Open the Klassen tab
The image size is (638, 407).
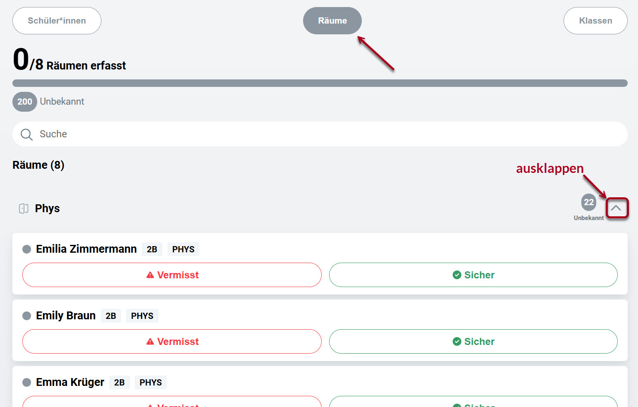pos(595,21)
